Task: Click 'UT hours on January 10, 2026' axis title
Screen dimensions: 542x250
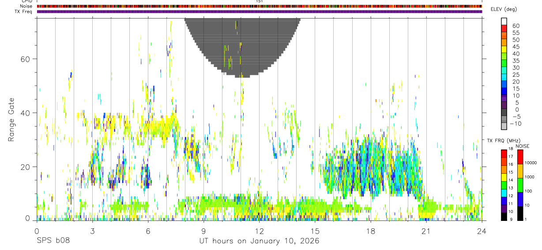Action: point(260,241)
